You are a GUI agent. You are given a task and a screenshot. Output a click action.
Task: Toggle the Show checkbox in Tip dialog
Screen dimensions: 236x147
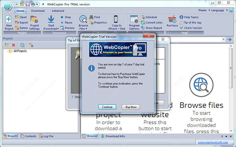tap(72, 97)
